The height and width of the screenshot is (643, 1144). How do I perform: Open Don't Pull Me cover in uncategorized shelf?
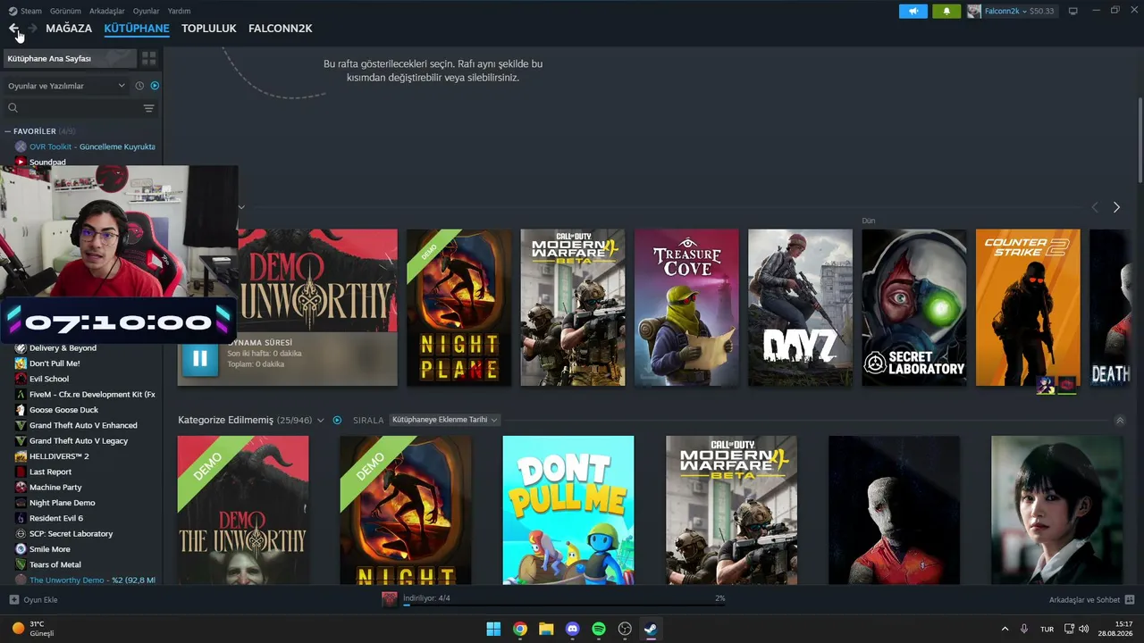pyautogui.click(x=568, y=510)
